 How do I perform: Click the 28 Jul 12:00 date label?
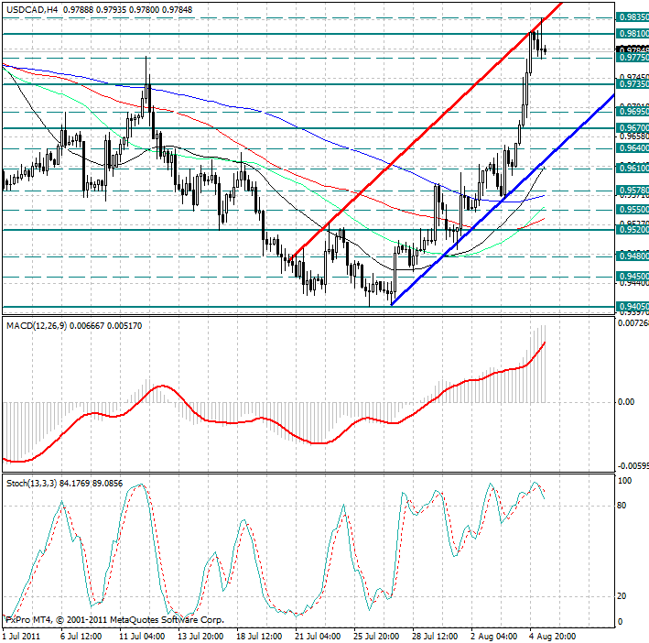(x=436, y=636)
